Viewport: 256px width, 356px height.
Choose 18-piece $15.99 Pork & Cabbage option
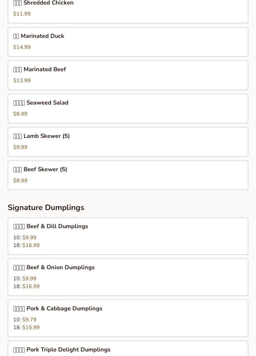[x=27, y=328]
